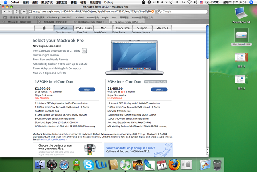Open iPhoto in the Dock

pos(138,165)
